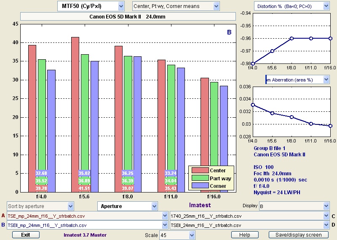This screenshot has width=337, height=240.
Task: Click the Save/display screen button
Action: pos(299,235)
